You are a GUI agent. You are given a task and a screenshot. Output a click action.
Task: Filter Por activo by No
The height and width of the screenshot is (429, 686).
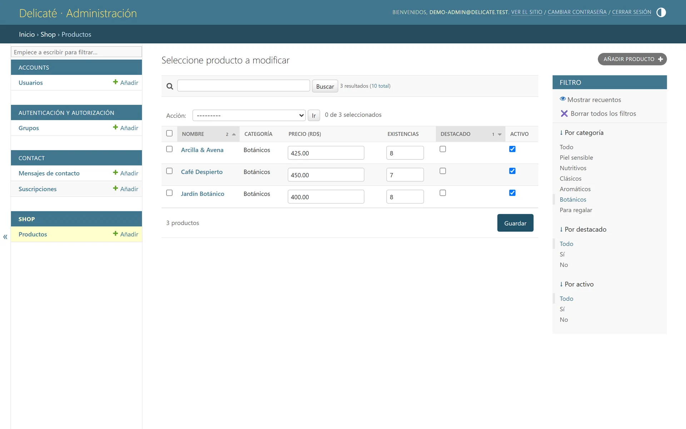564,320
